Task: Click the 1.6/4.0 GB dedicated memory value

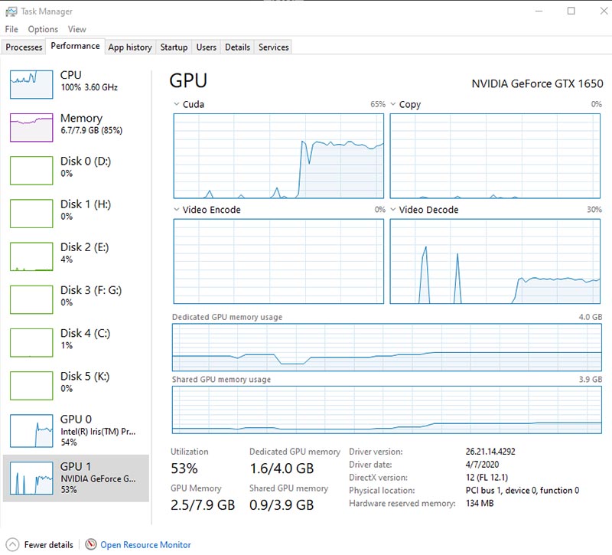Action: pyautogui.click(x=282, y=468)
